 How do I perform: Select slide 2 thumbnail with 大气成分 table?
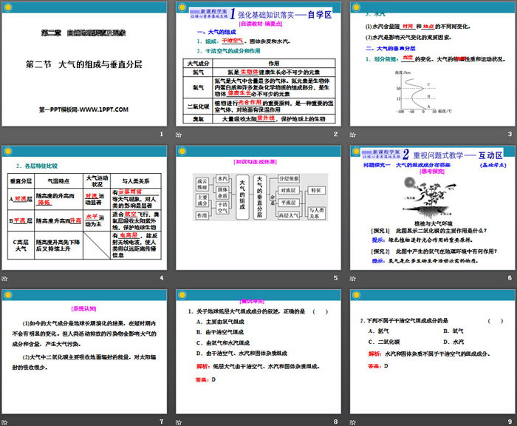coord(258,64)
